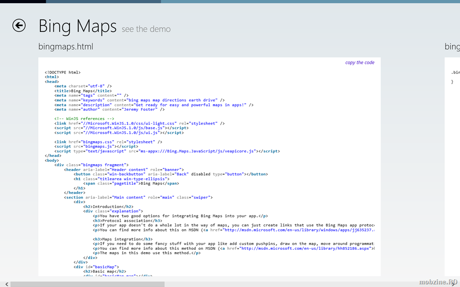Click the ui-light.css link line
Image resolution: width=460 pixels, height=287 pixels.
tap(139, 123)
